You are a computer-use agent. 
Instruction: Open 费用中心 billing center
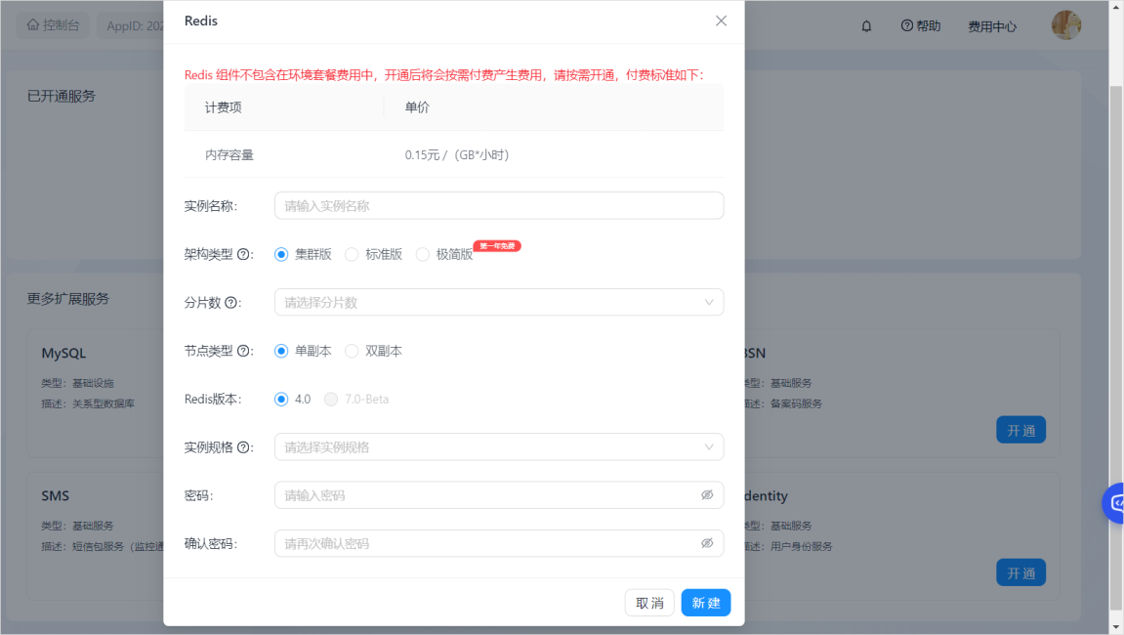pos(992,26)
